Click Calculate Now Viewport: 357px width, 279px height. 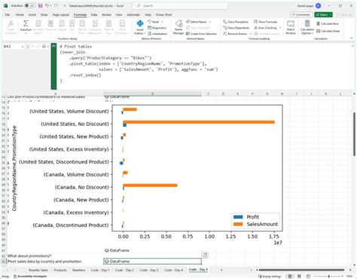coord(328,23)
